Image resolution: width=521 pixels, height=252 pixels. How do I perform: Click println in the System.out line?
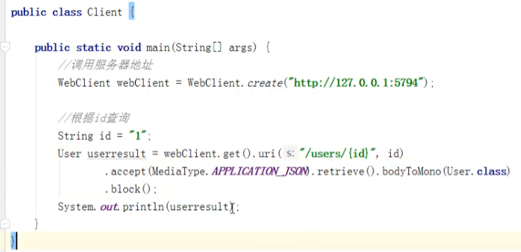pyautogui.click(x=143, y=207)
